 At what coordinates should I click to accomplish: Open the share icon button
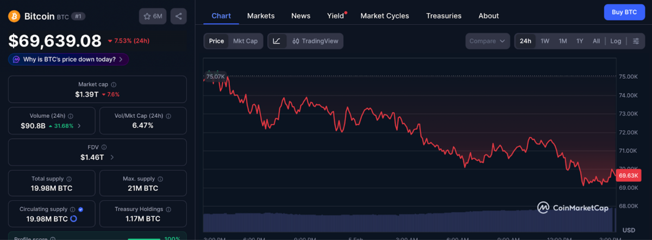(178, 16)
